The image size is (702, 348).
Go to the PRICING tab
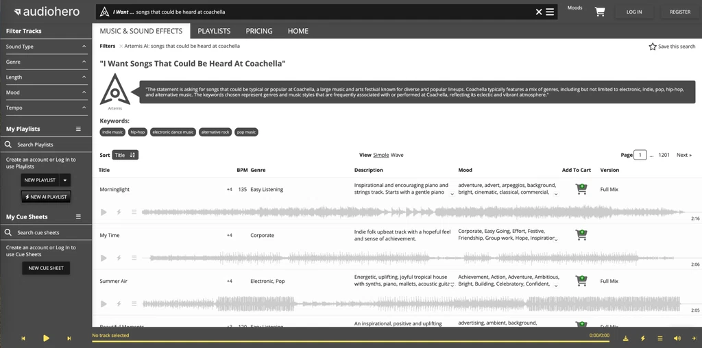(x=259, y=31)
